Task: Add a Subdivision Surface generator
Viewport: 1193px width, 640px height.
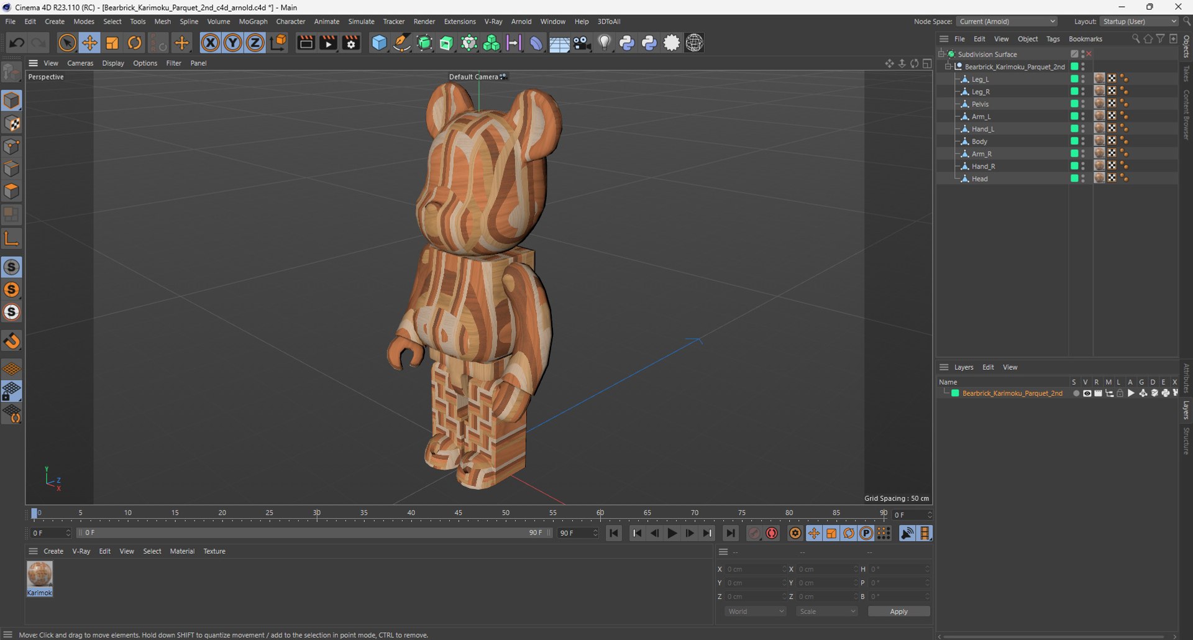Action: tap(424, 43)
